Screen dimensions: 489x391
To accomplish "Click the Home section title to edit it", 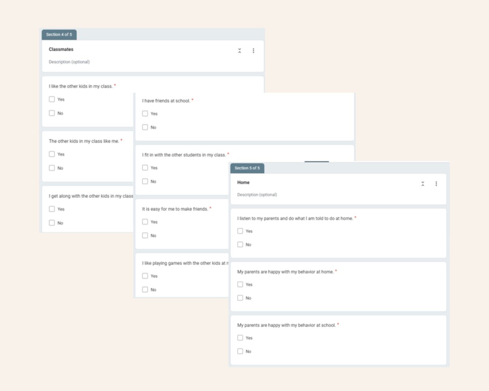I will tap(243, 182).
